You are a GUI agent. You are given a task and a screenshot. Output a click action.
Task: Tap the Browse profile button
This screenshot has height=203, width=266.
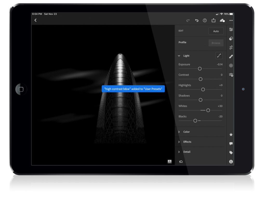click(216, 43)
